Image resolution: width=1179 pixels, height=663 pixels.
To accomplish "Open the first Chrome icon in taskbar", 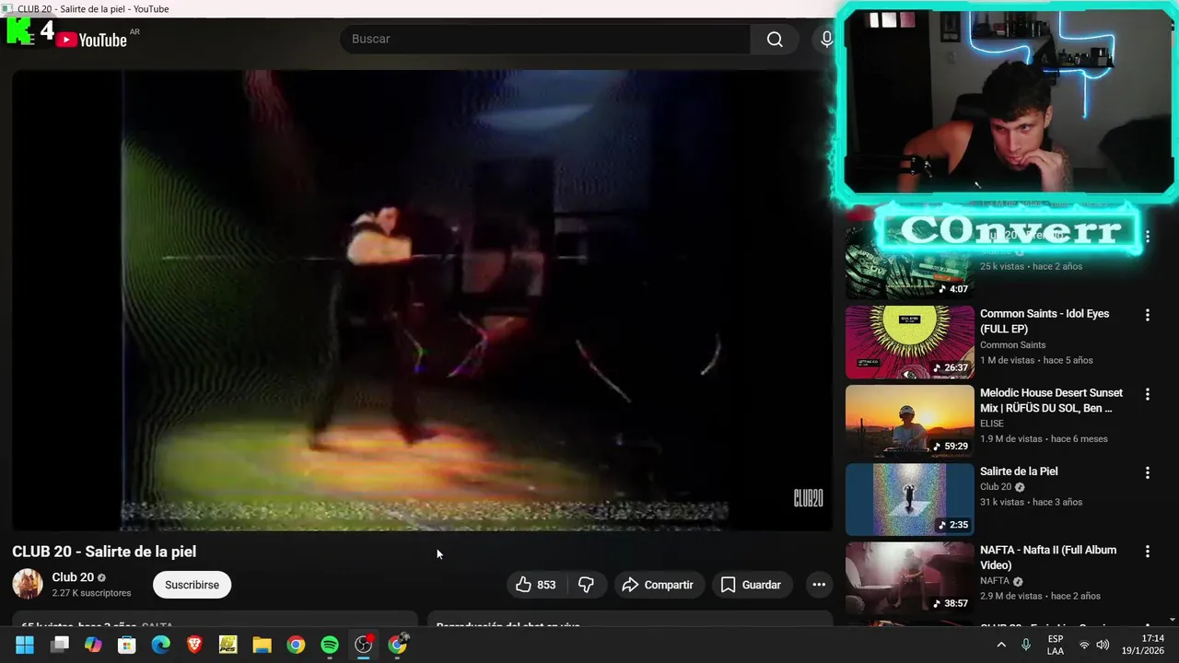I will pos(296,645).
